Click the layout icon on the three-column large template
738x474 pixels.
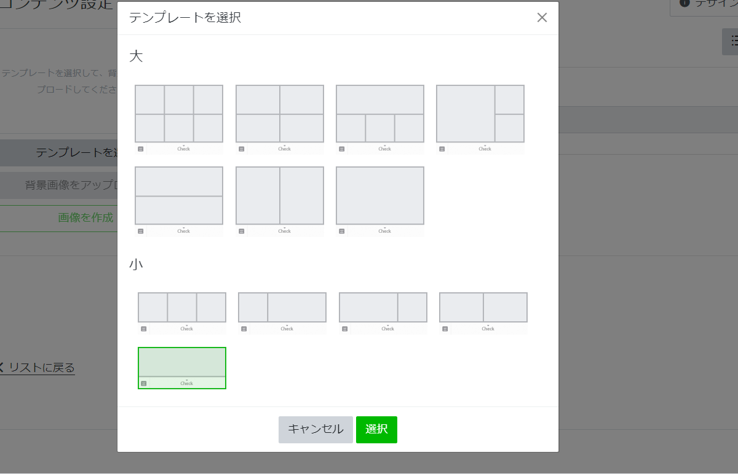[141, 149]
